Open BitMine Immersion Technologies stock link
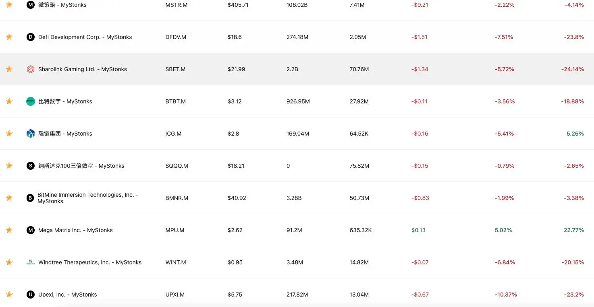This screenshot has width=594, height=307. 88,198
